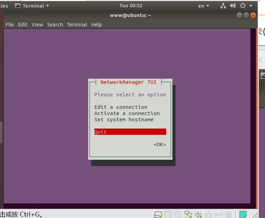Screen dimensions: 265x218
Task: Click the power icon in top bar
Action: click(x=243, y=6)
